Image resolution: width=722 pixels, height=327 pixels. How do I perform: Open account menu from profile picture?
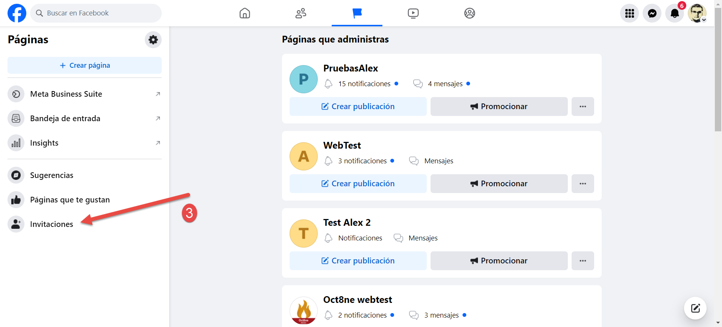click(697, 14)
